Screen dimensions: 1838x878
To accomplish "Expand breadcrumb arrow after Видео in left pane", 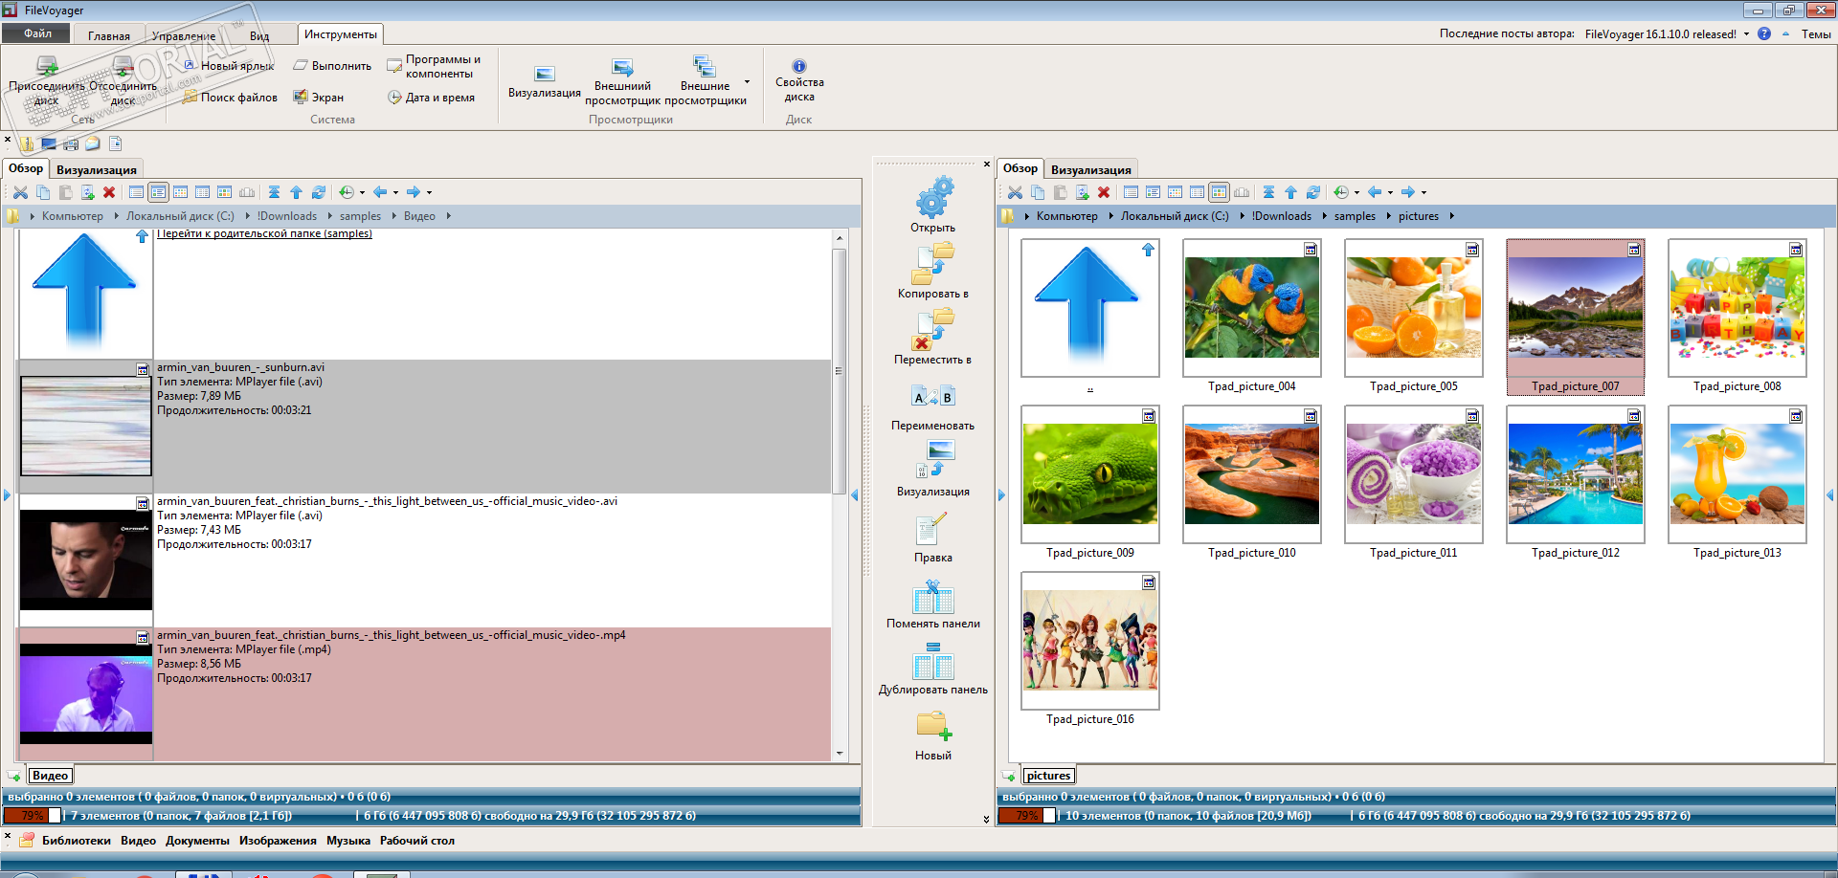I will pyautogui.click(x=448, y=216).
